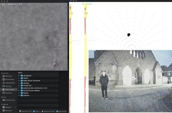Viewport: 172px width, 113px height.
Task: Open AirDrop in the Finder sidebar
Action: [x=7, y=86]
